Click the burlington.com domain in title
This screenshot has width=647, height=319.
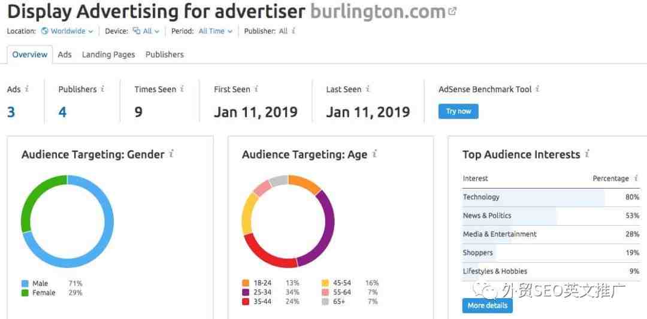point(378,12)
